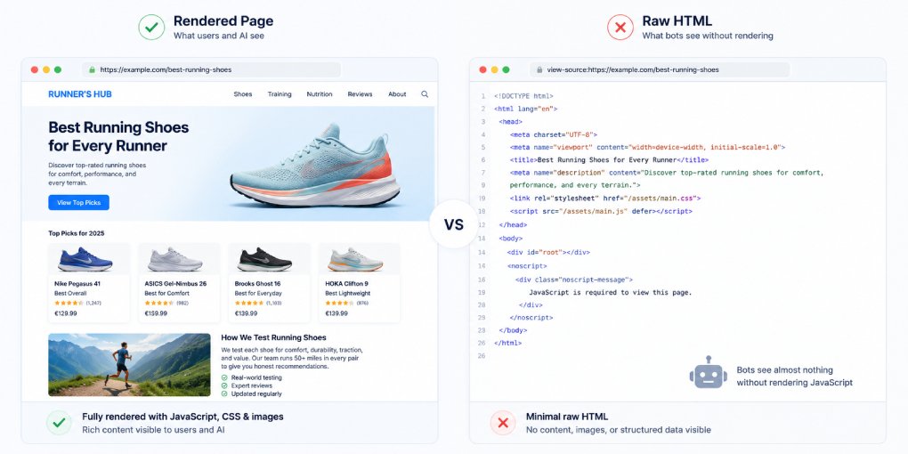Click the div id="root" source line
The width and height of the screenshot is (908, 454).
pyautogui.click(x=548, y=253)
